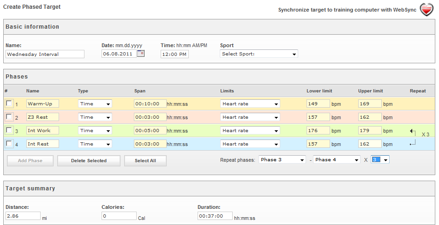Image resolution: width=439 pixels, height=225 pixels.
Task: Click the WebSync heart synchronize icon
Action: pyautogui.click(x=426, y=10)
